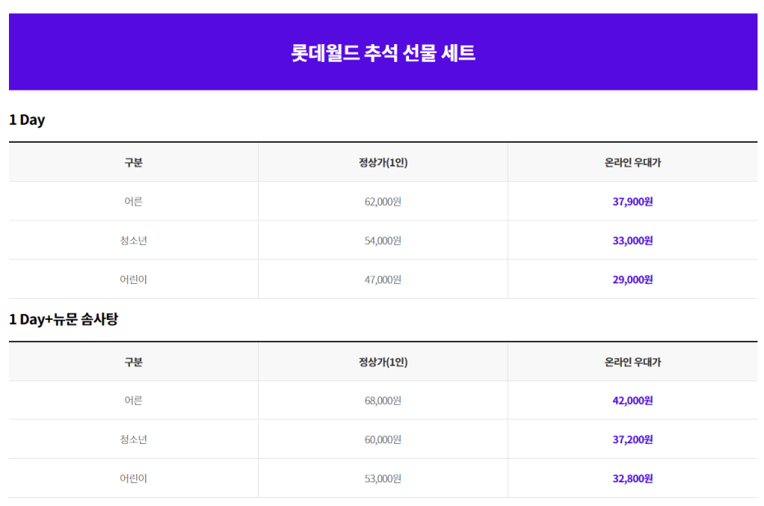Image resolution: width=764 pixels, height=506 pixels.
Task: Click the 60,000원 regular price cell
Action: click(383, 439)
